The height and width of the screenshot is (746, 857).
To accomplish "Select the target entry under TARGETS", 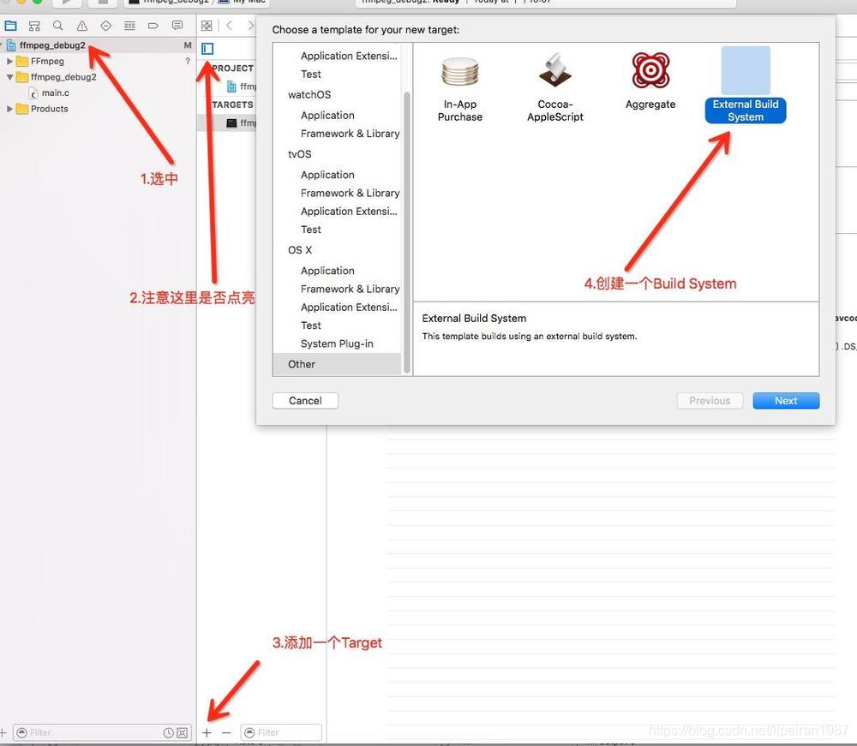I will point(242,122).
